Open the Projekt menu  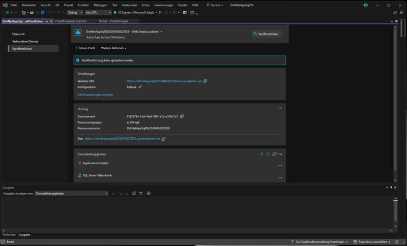(x=69, y=5)
